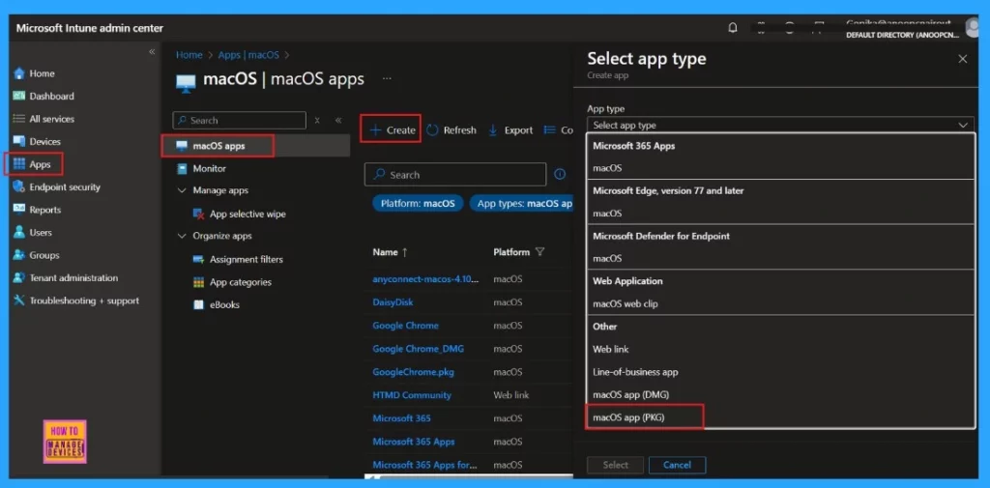The image size is (990, 488).
Task: Choose macOS web clip option
Action: 780,303
